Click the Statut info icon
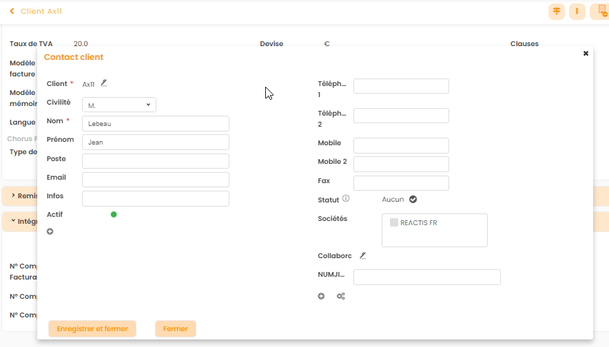The image size is (609, 347). (346, 199)
